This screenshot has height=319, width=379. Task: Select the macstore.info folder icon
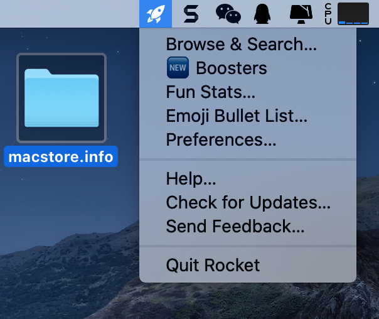click(x=61, y=98)
